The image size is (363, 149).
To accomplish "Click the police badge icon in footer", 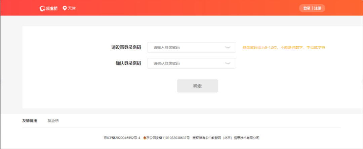I will click(x=145, y=138).
